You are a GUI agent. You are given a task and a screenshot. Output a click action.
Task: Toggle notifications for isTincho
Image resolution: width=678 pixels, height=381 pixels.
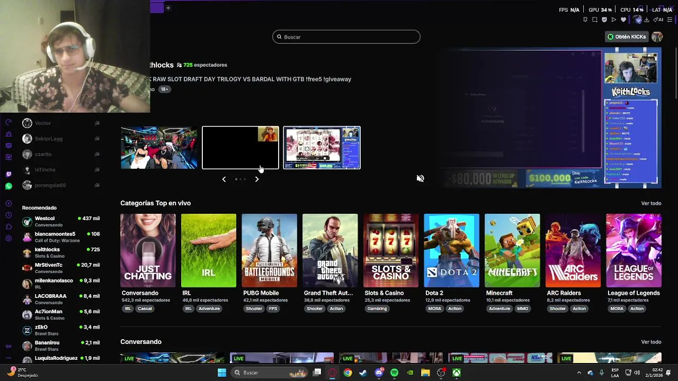click(x=97, y=170)
